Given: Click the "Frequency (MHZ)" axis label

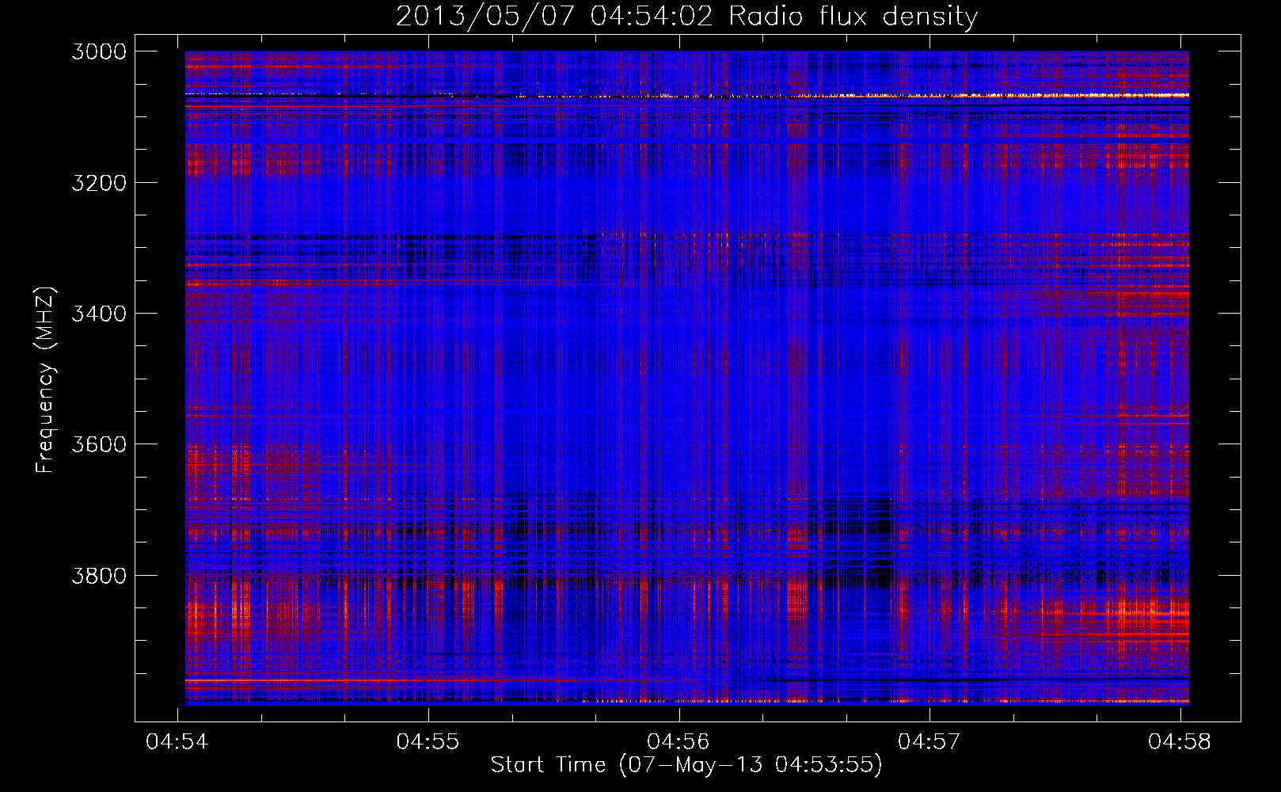Looking at the screenshot, I should click(45, 380).
